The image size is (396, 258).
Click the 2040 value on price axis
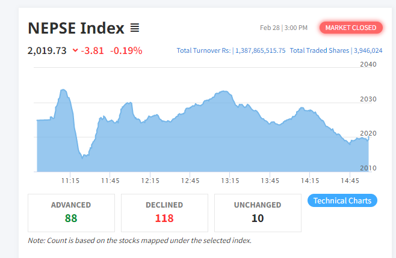368,65
